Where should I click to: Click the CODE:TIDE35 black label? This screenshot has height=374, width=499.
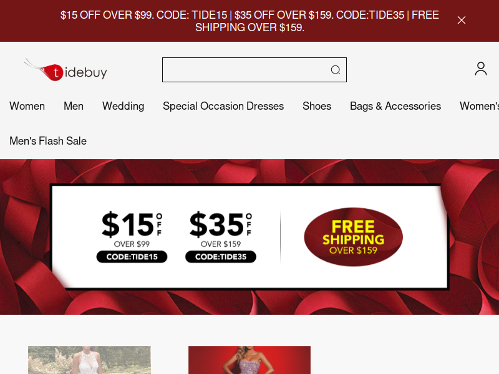[x=221, y=257]
